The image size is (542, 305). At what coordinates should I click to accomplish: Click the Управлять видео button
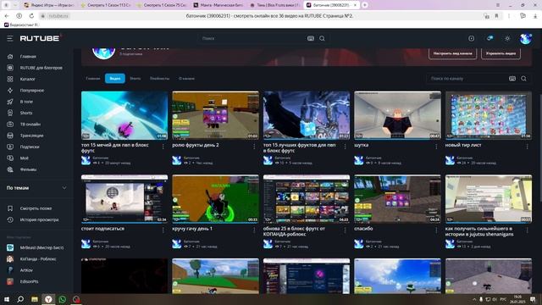click(501, 53)
